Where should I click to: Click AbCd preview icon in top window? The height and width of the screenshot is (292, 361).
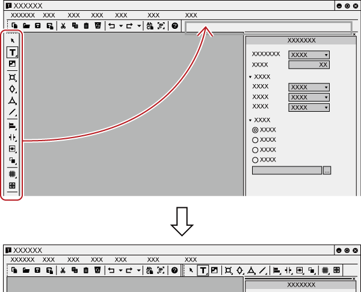[x=150, y=26]
